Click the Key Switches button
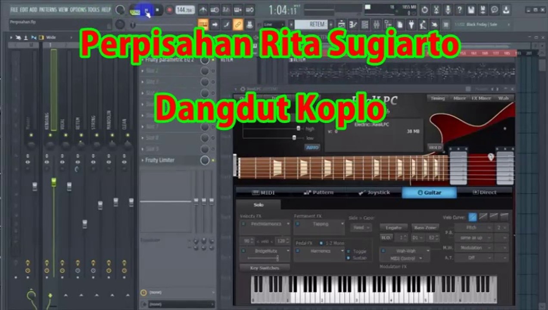 coord(265,268)
